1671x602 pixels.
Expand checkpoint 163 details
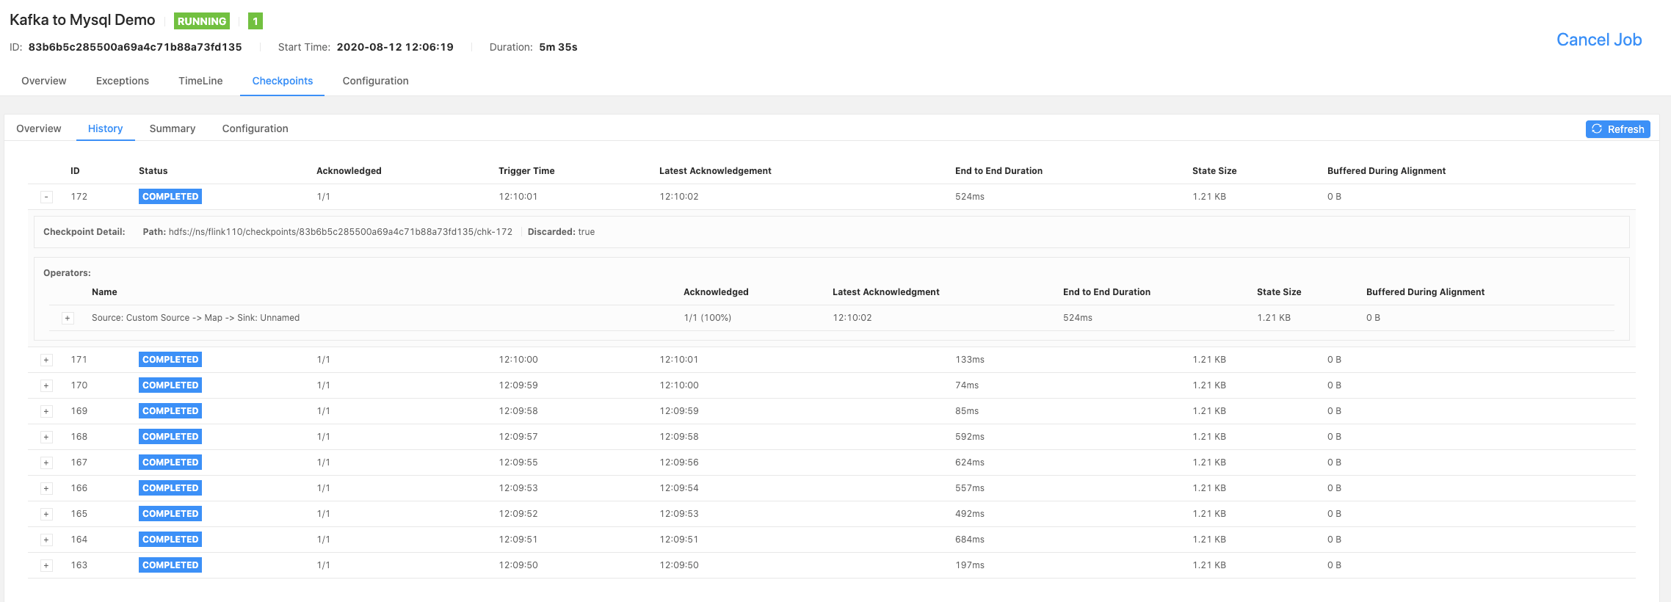[46, 565]
